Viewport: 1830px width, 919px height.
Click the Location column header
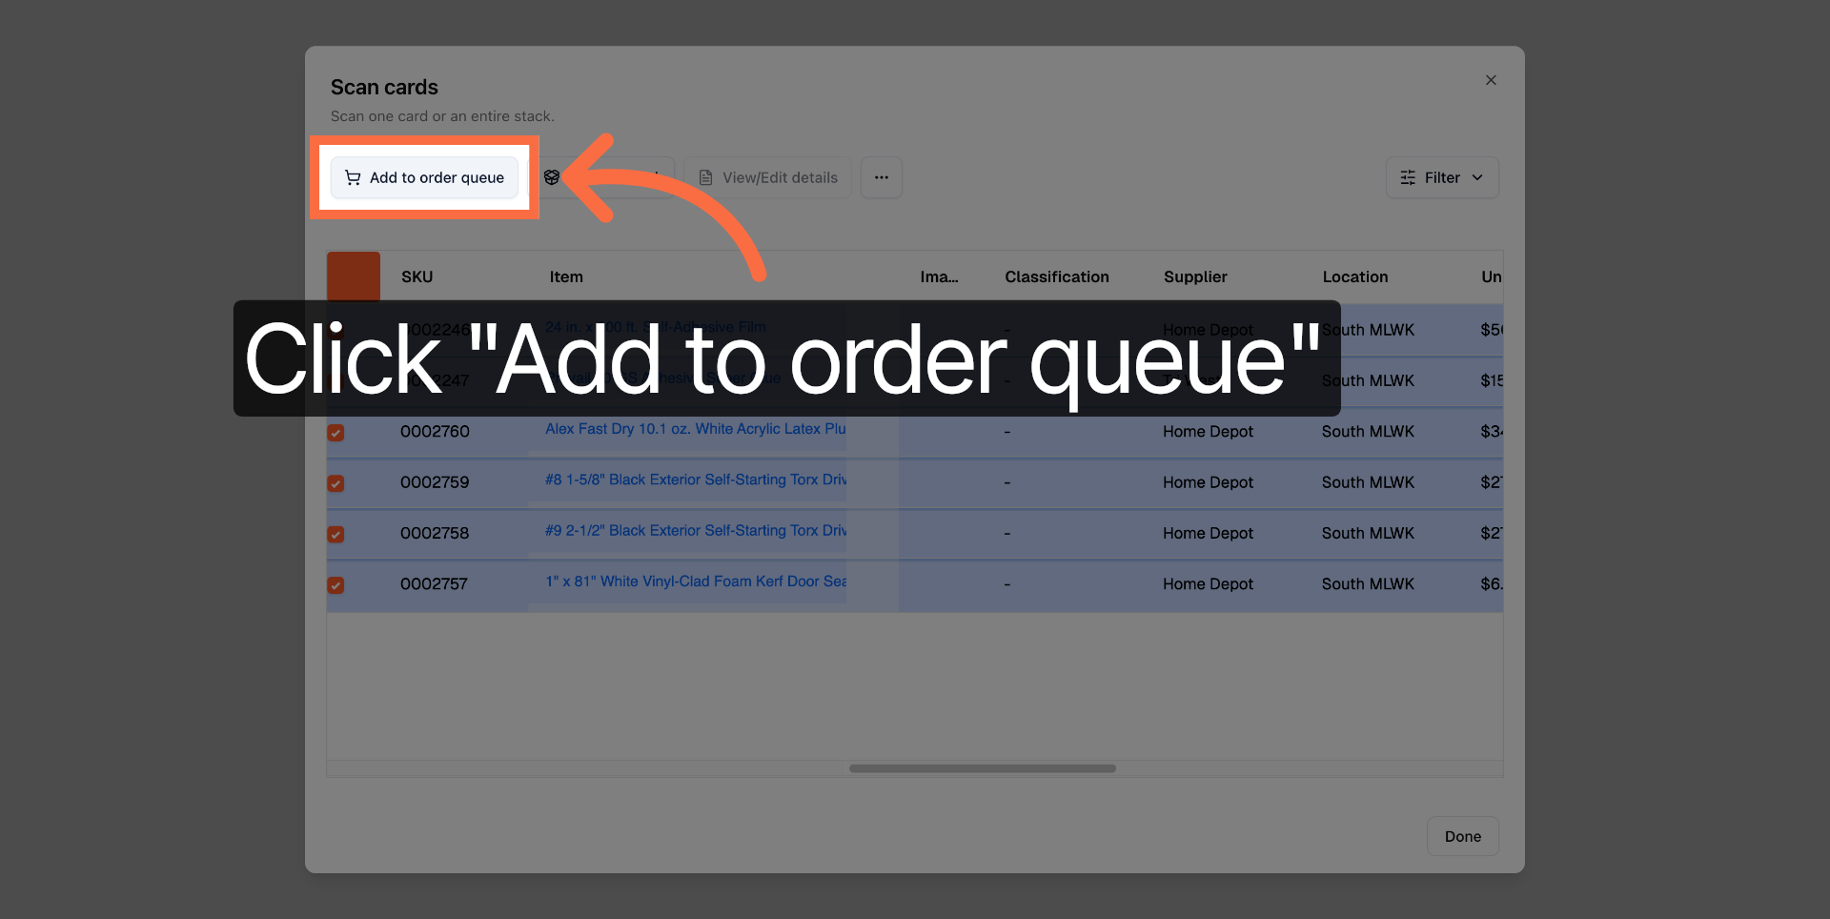point(1355,276)
